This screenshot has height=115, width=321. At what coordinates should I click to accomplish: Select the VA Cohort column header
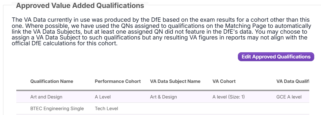pos(224,81)
